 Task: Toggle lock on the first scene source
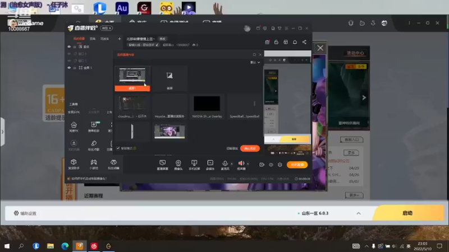tap(75, 46)
